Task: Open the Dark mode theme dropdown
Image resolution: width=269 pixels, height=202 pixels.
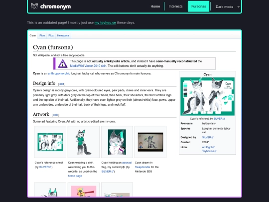Action: tap(227, 6)
